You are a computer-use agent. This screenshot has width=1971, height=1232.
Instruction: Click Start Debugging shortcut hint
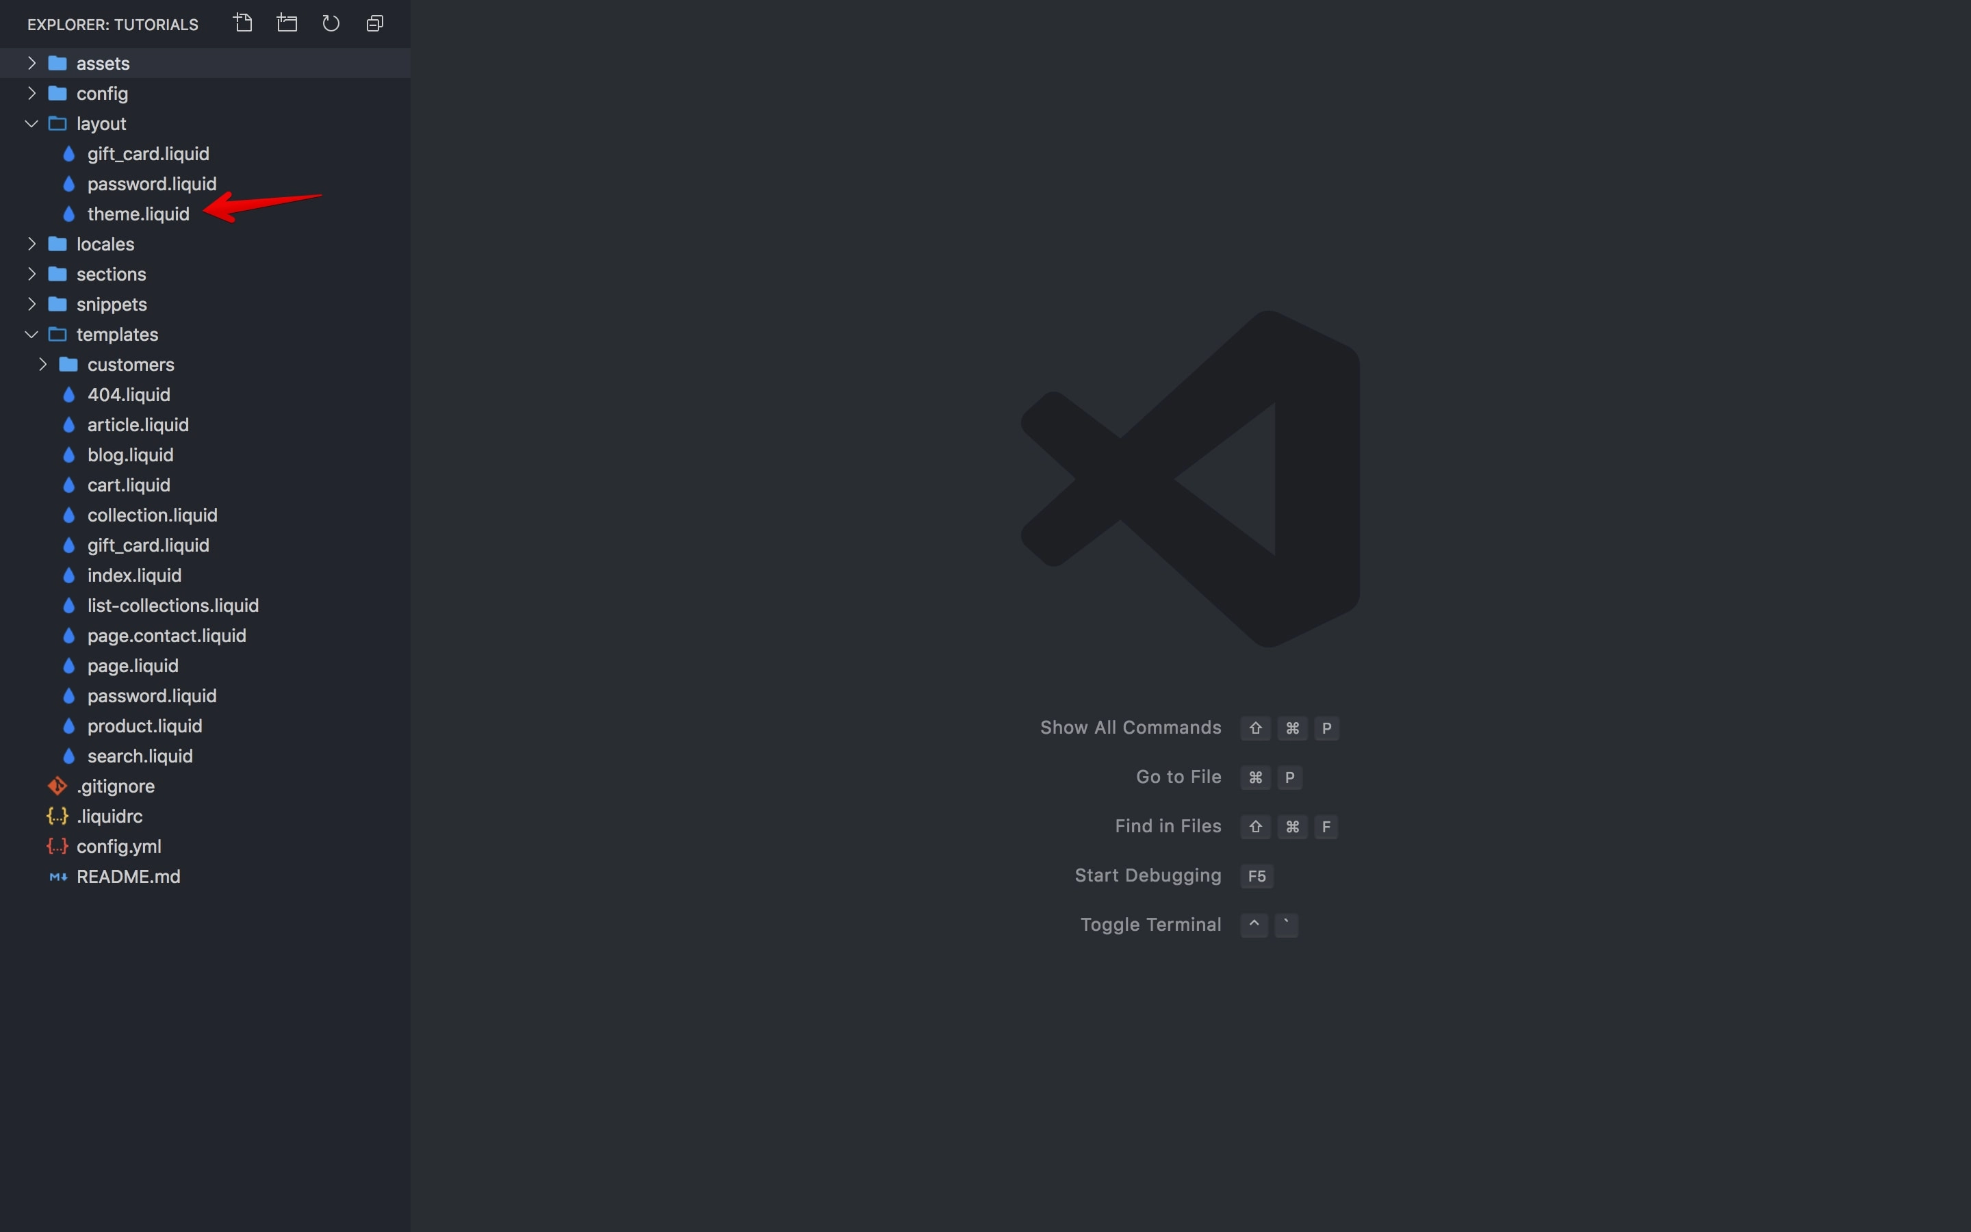coord(1148,876)
